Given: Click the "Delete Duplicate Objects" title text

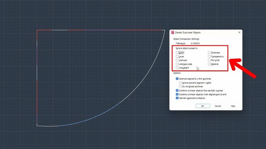Looking at the screenshot, I should [x=188, y=33].
